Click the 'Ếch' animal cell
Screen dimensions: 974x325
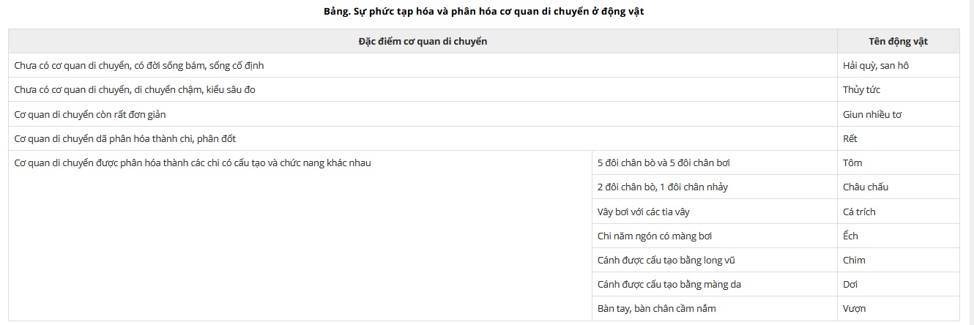pyautogui.click(x=899, y=236)
